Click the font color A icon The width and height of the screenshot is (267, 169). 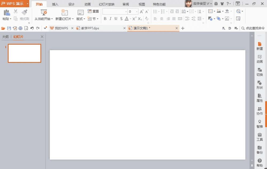click(x=127, y=19)
